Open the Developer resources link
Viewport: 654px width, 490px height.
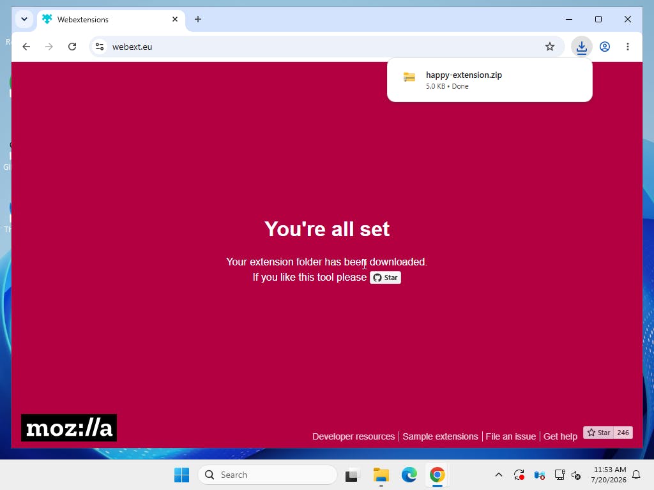[x=353, y=436]
